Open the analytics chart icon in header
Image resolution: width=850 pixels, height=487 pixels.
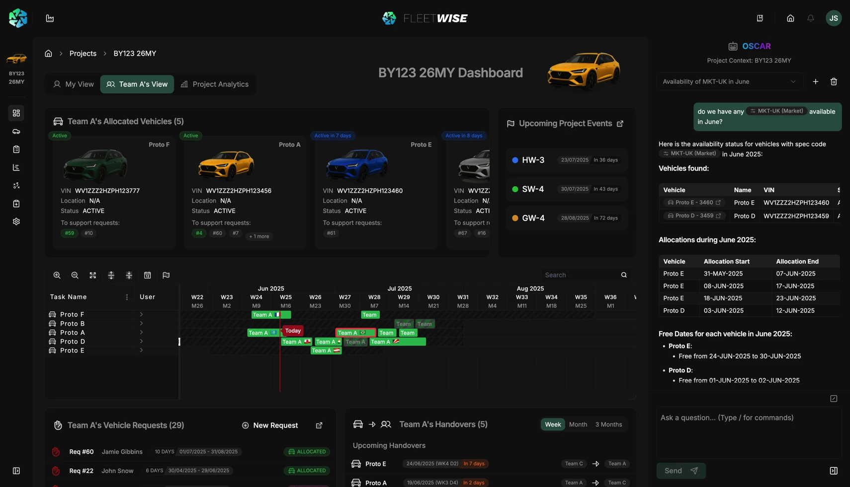[50, 18]
